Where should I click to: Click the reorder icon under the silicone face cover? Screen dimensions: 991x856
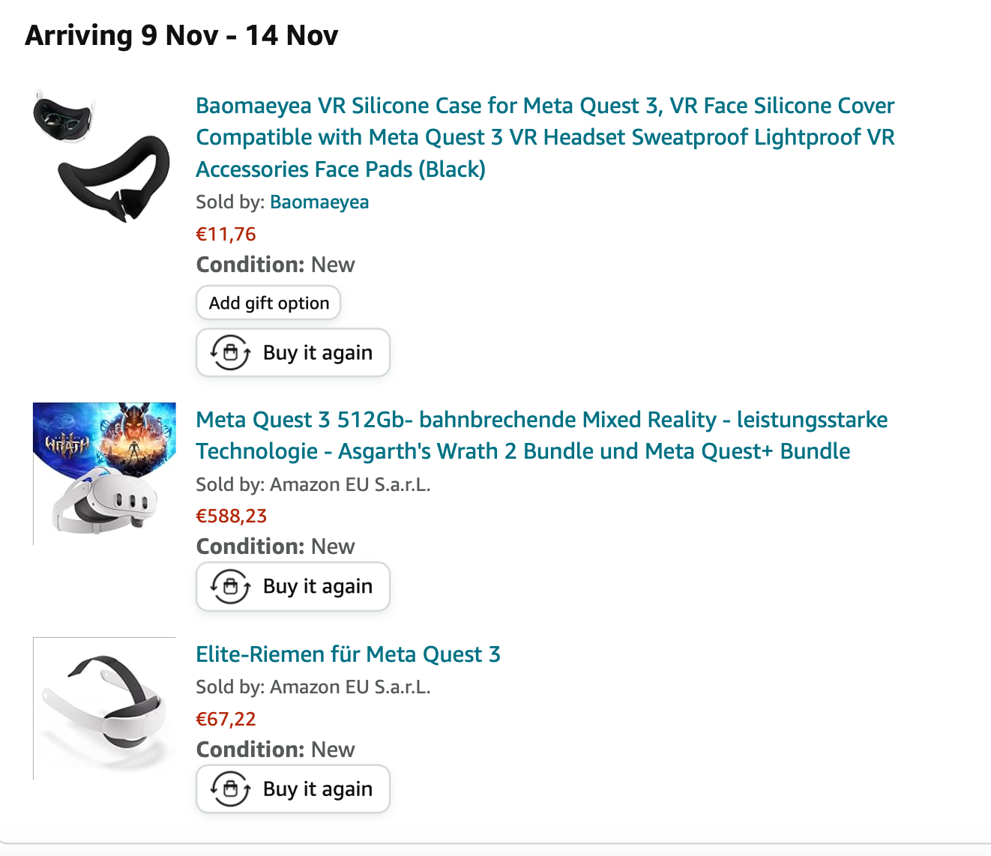click(x=230, y=352)
